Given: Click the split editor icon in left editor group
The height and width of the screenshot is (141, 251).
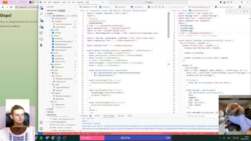Looking at the screenshot, I should click(x=163, y=7).
